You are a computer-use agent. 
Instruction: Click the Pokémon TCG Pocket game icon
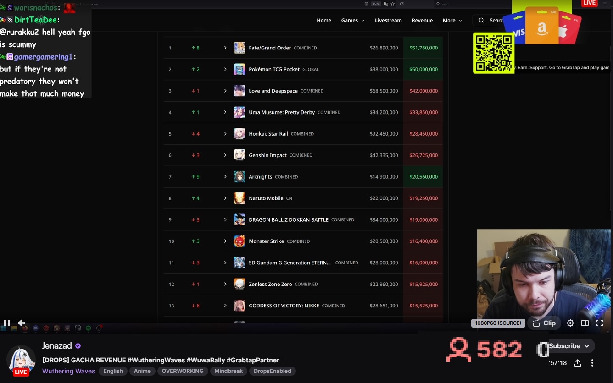pos(240,69)
